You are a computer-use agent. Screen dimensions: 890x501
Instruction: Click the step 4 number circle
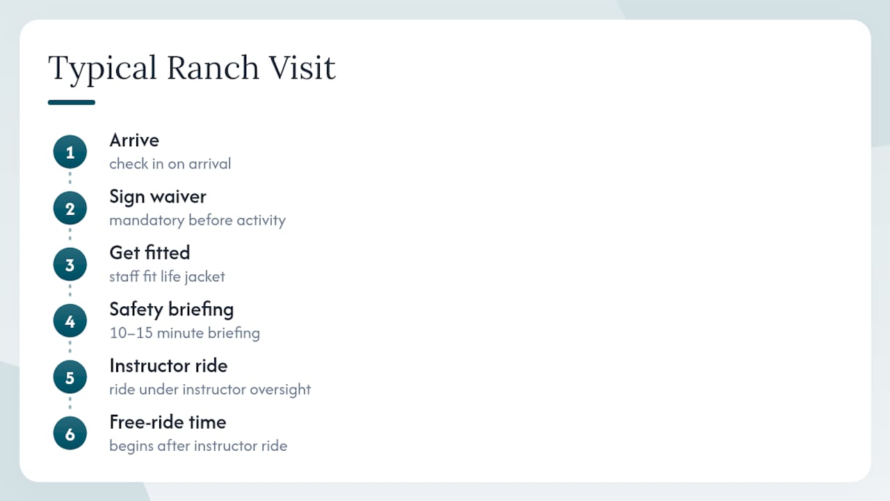pyautogui.click(x=70, y=321)
